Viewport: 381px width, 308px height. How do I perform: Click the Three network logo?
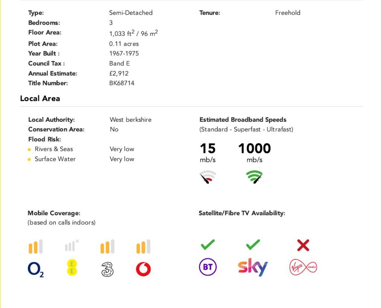coord(107,269)
